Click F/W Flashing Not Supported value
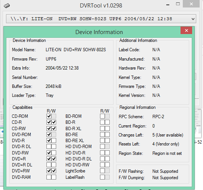The image size is (203, 190). point(165,171)
